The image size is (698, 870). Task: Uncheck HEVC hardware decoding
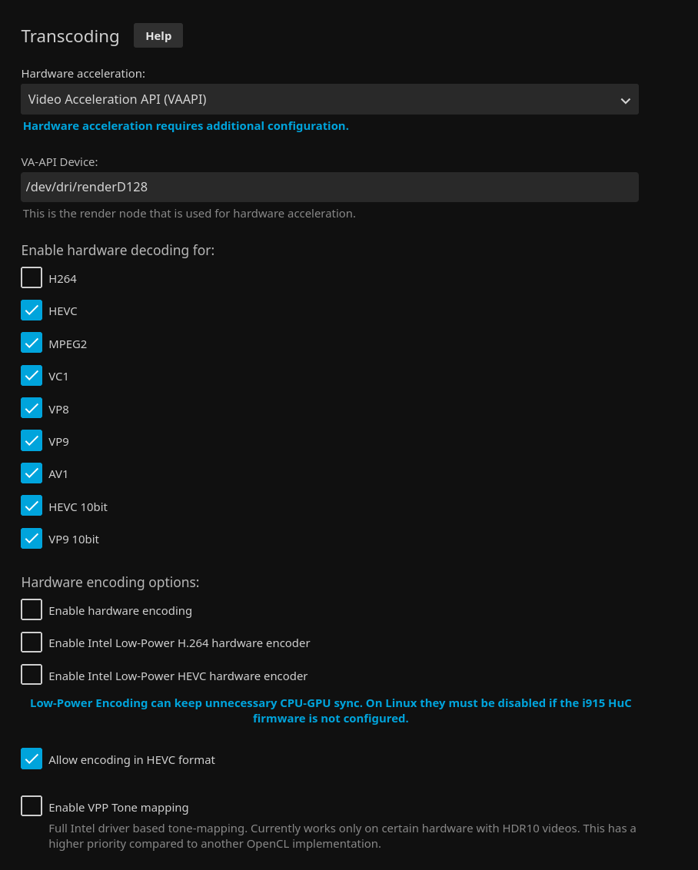(32, 310)
